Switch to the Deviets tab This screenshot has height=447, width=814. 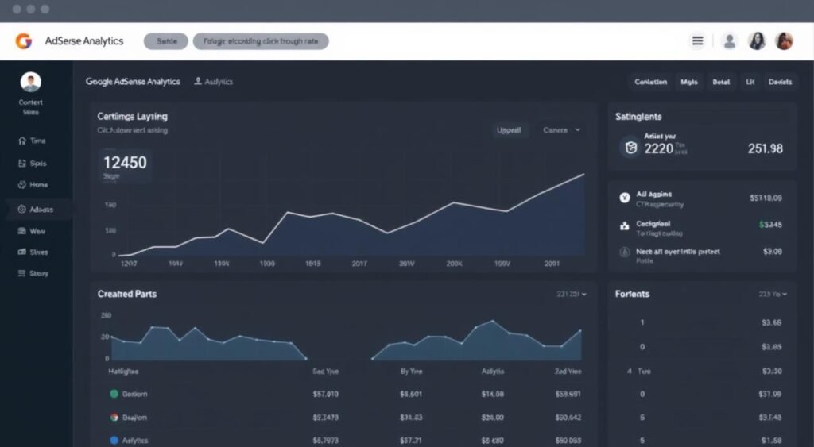point(781,82)
